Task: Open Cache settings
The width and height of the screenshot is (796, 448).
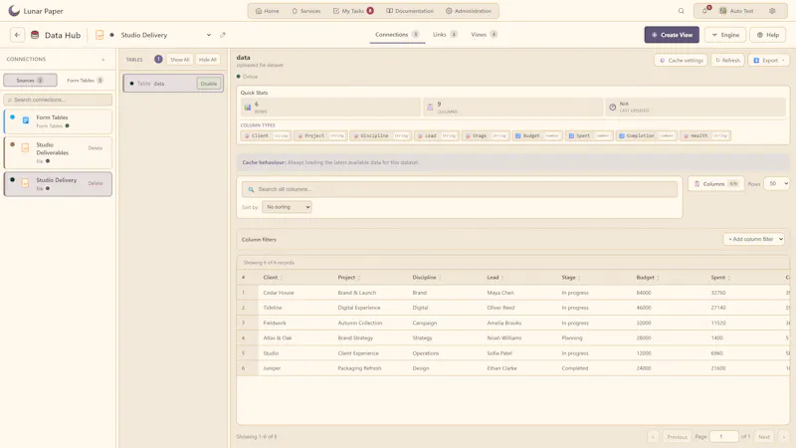Action: (681, 60)
